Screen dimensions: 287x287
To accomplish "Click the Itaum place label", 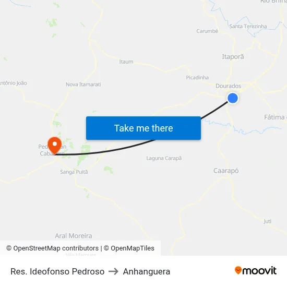I will coord(126,62).
